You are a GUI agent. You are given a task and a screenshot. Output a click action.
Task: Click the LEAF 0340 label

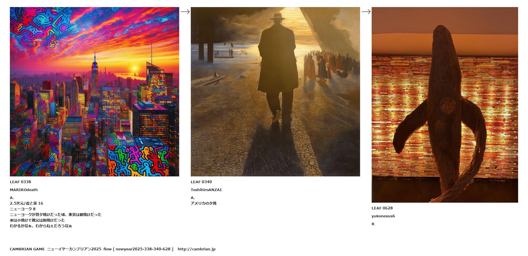coord(201,182)
